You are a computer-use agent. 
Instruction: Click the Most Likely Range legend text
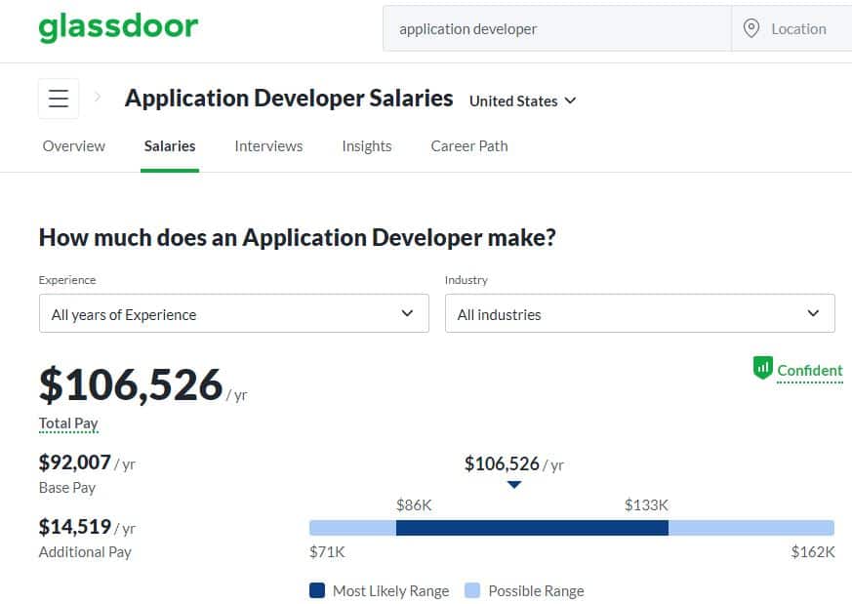point(390,591)
